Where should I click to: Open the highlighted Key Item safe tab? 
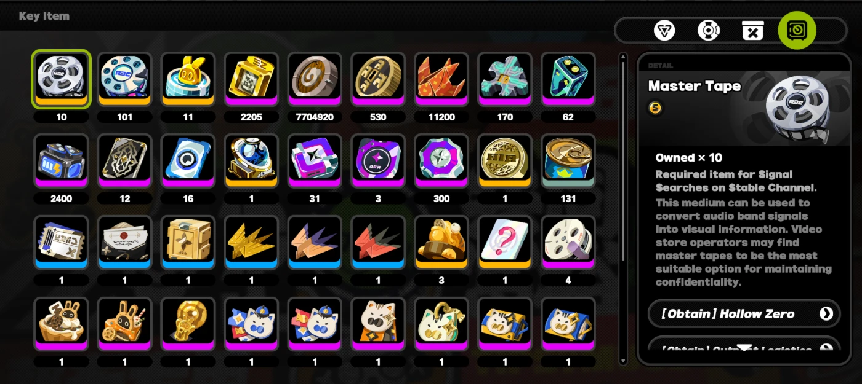tap(797, 30)
